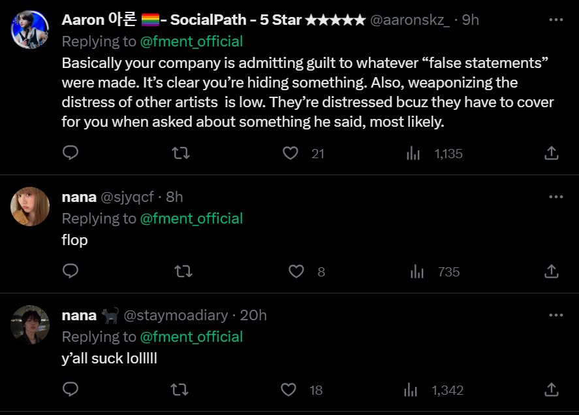Reply to the 'flop' tweet
This screenshot has height=415, width=579.
tap(70, 271)
